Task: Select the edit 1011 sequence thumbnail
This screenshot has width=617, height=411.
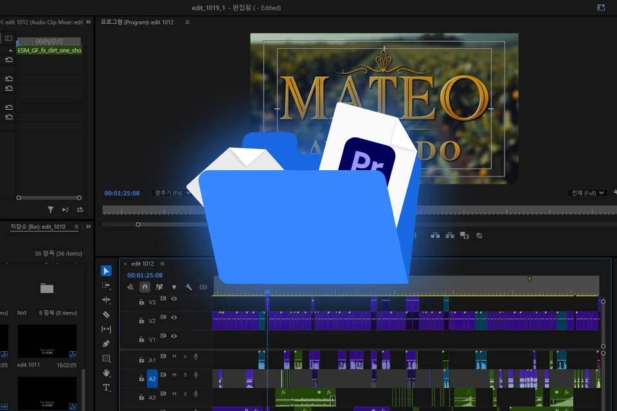Action: click(47, 340)
